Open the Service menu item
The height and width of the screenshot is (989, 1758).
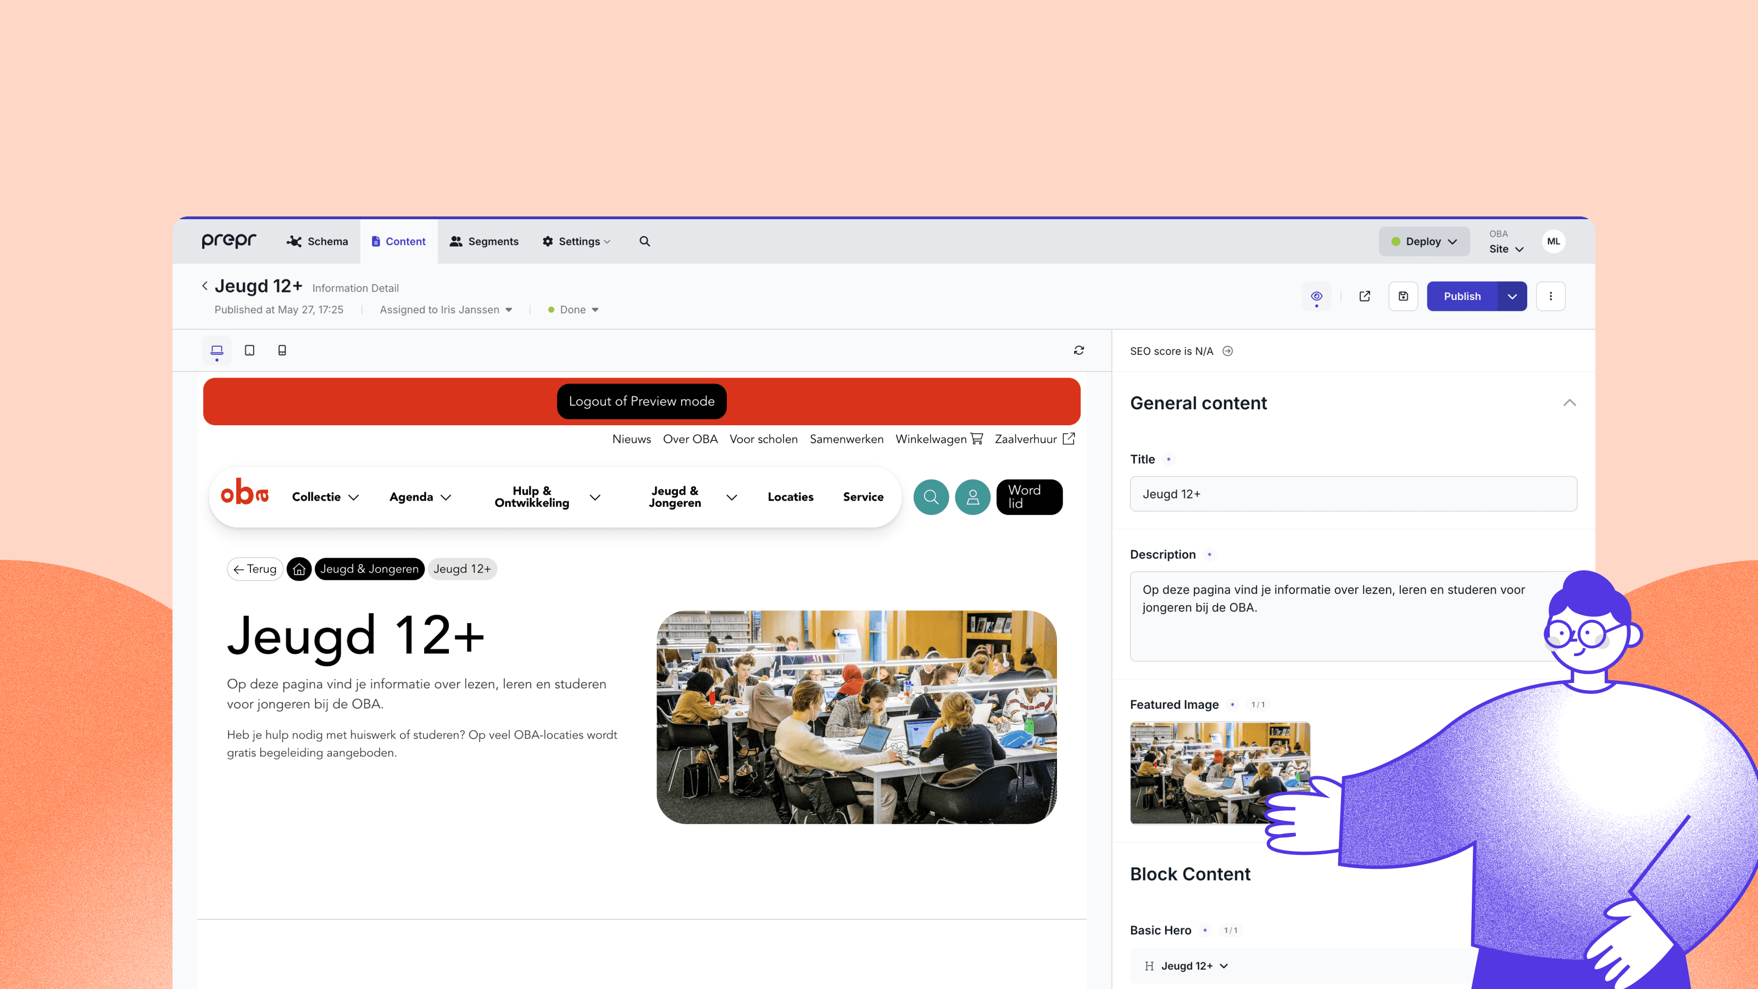(863, 497)
